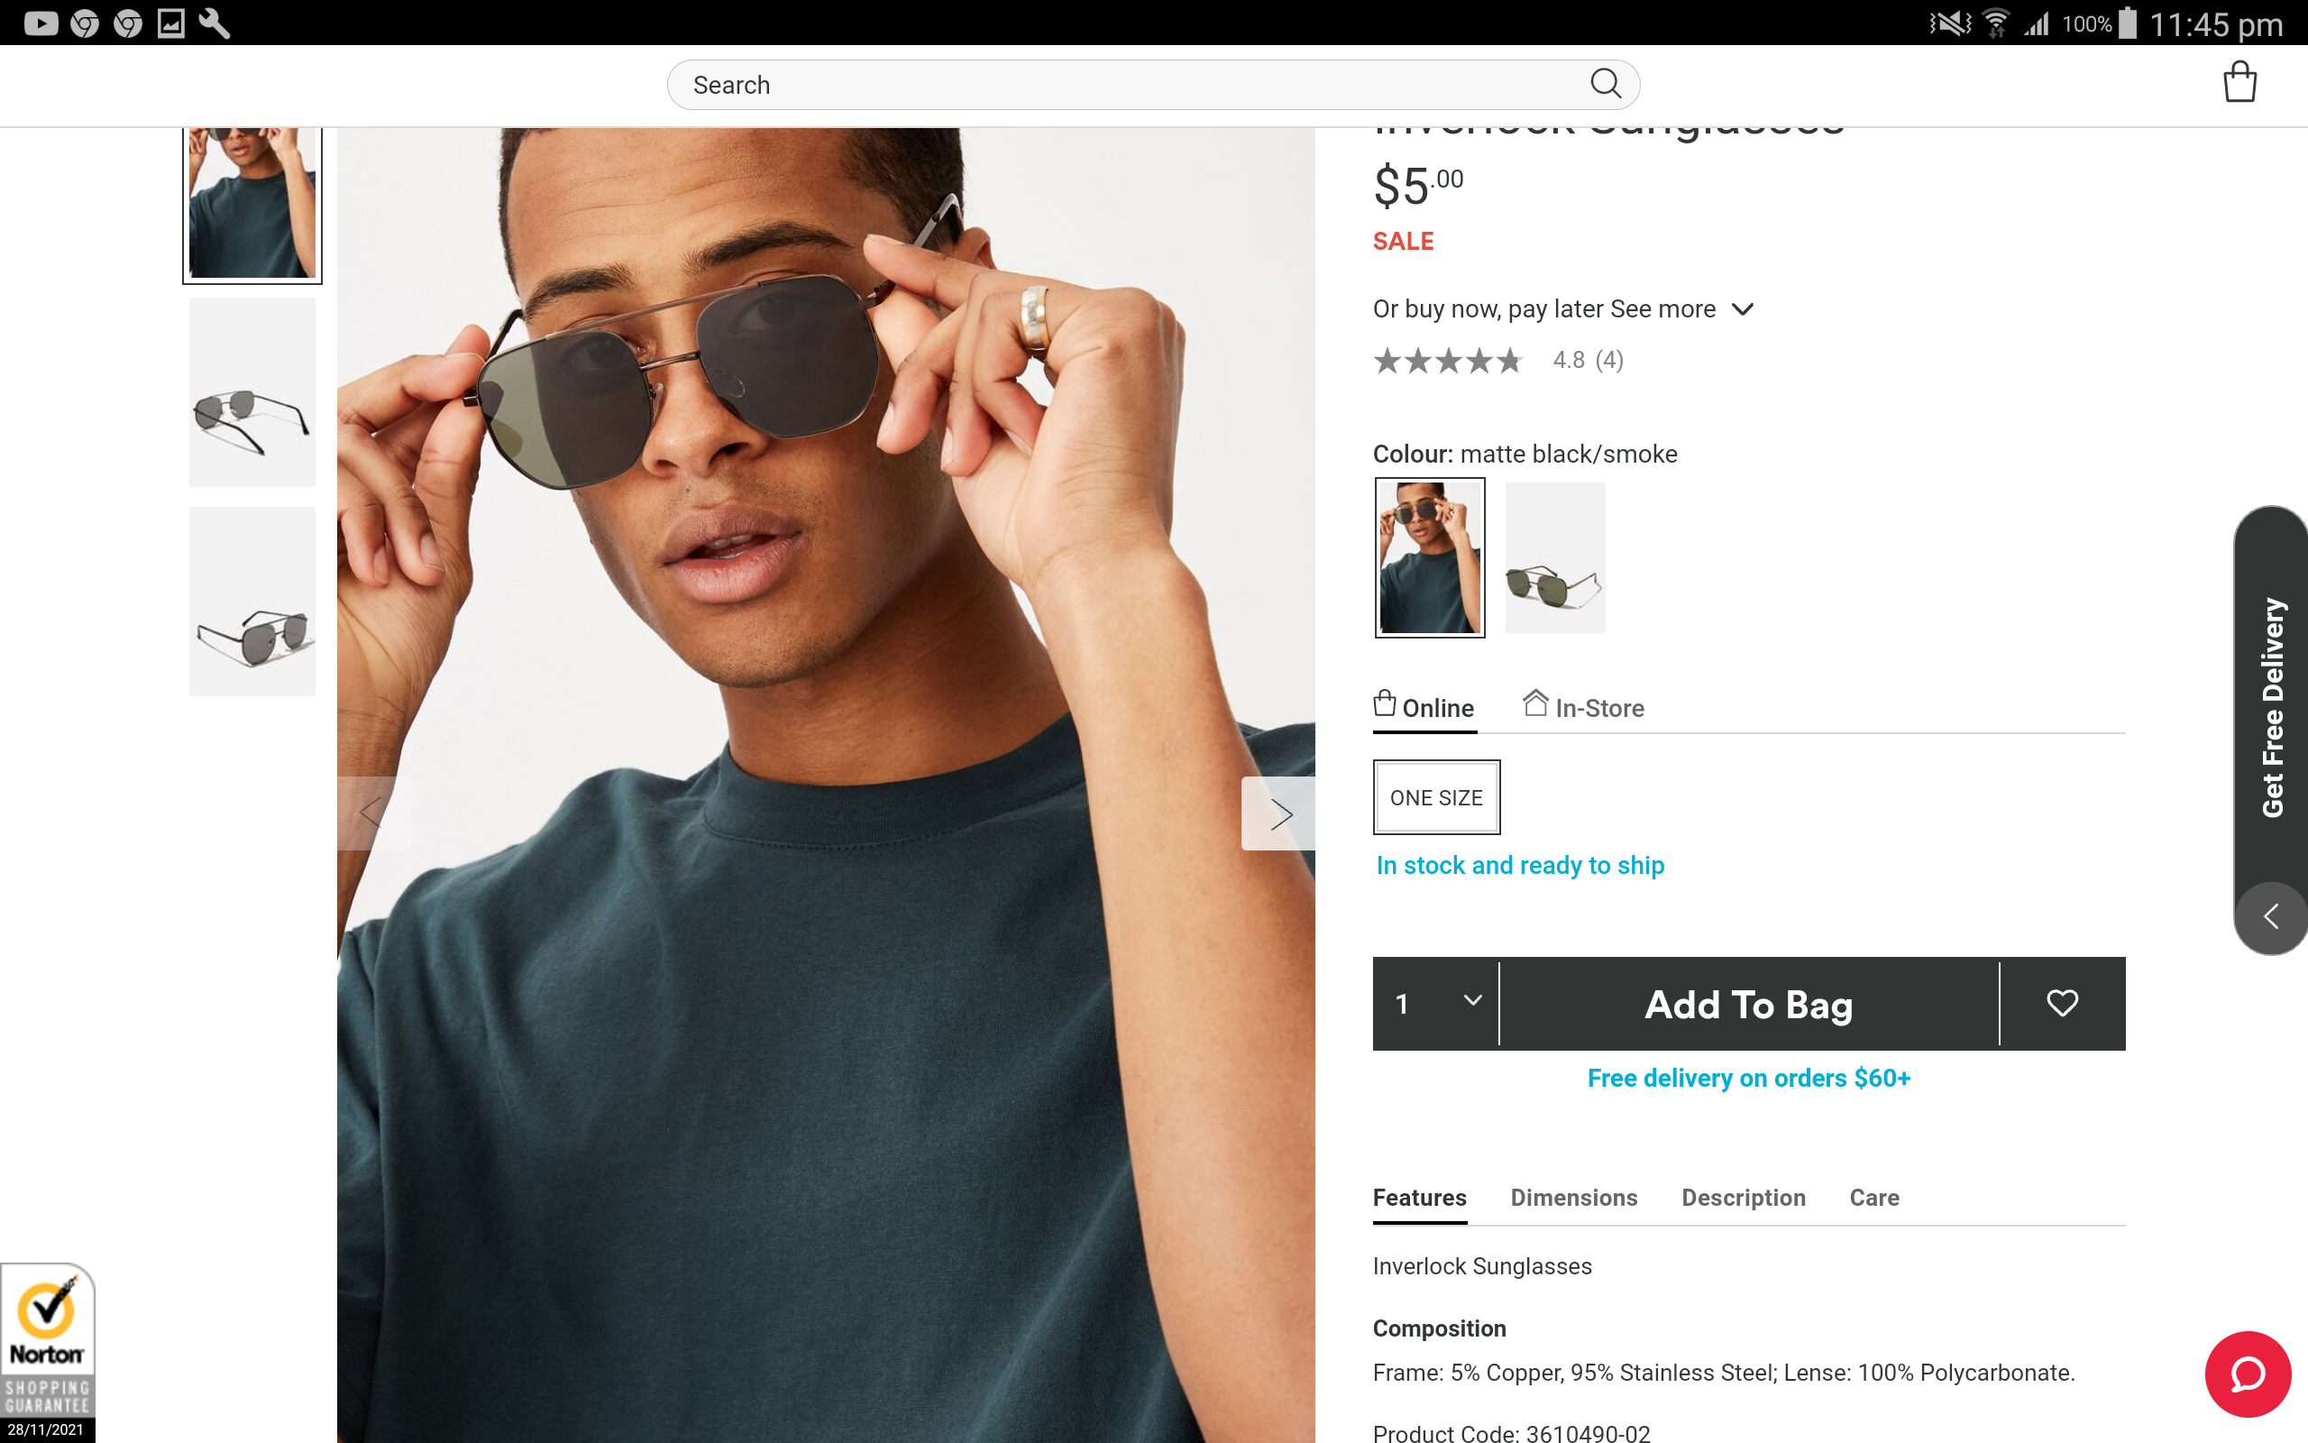Switch to the Dimensions tab

click(x=1573, y=1198)
